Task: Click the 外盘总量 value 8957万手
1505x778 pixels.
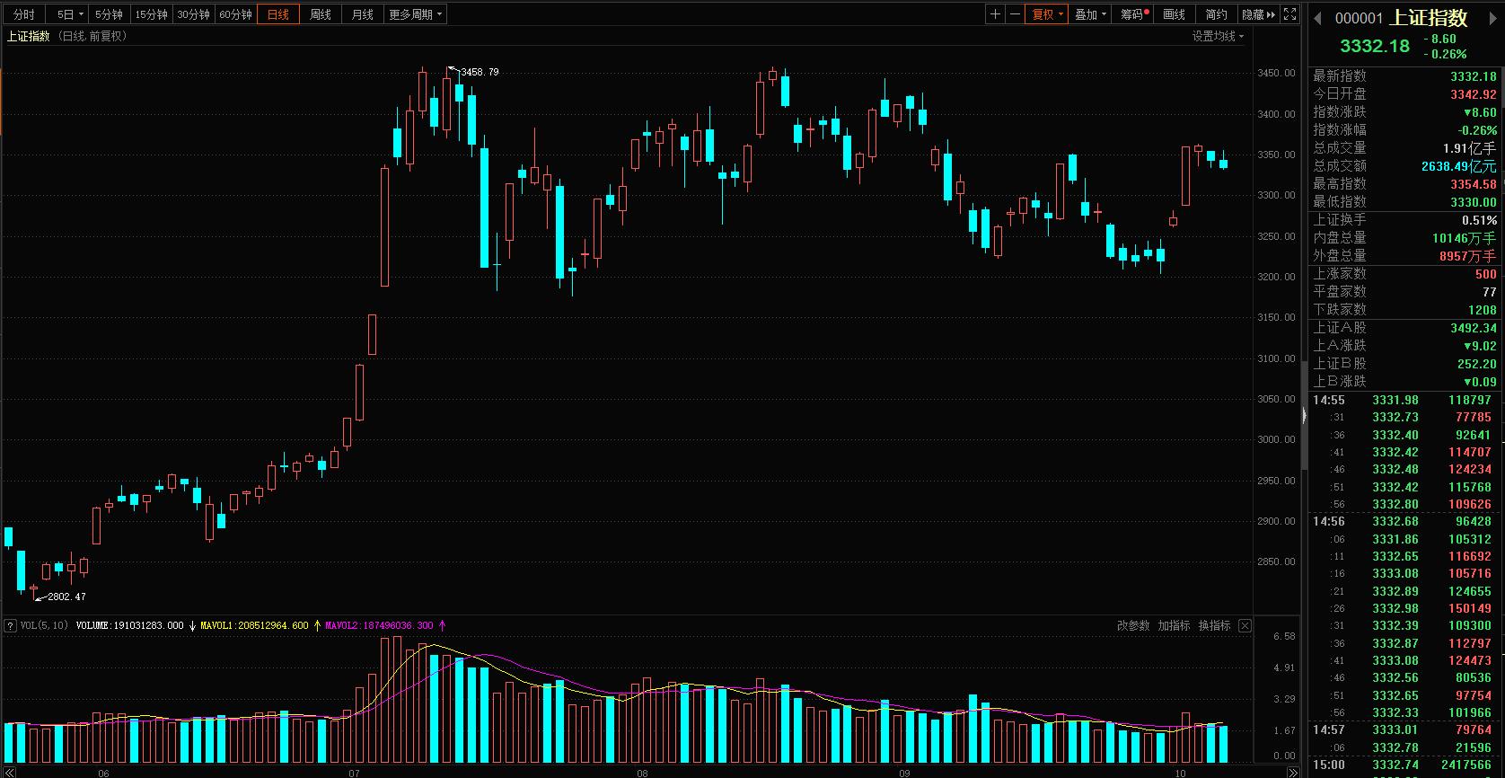Action: pos(1468,256)
